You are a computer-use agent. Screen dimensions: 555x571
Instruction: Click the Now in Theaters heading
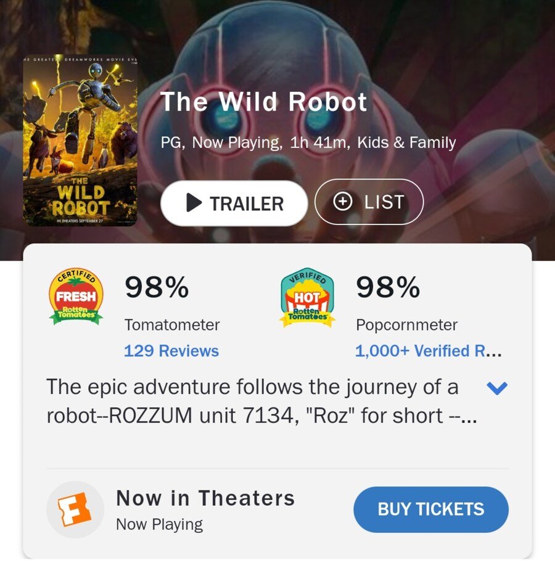pos(205,498)
